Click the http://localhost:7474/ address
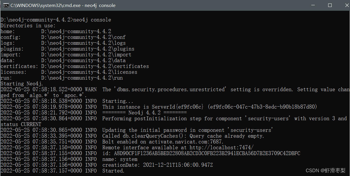Screen dimensions: 350x176 [x=222, y=148]
